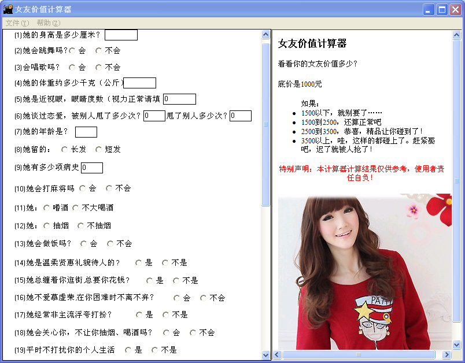Select 是 for question 17 浮夸打扮

(139, 315)
